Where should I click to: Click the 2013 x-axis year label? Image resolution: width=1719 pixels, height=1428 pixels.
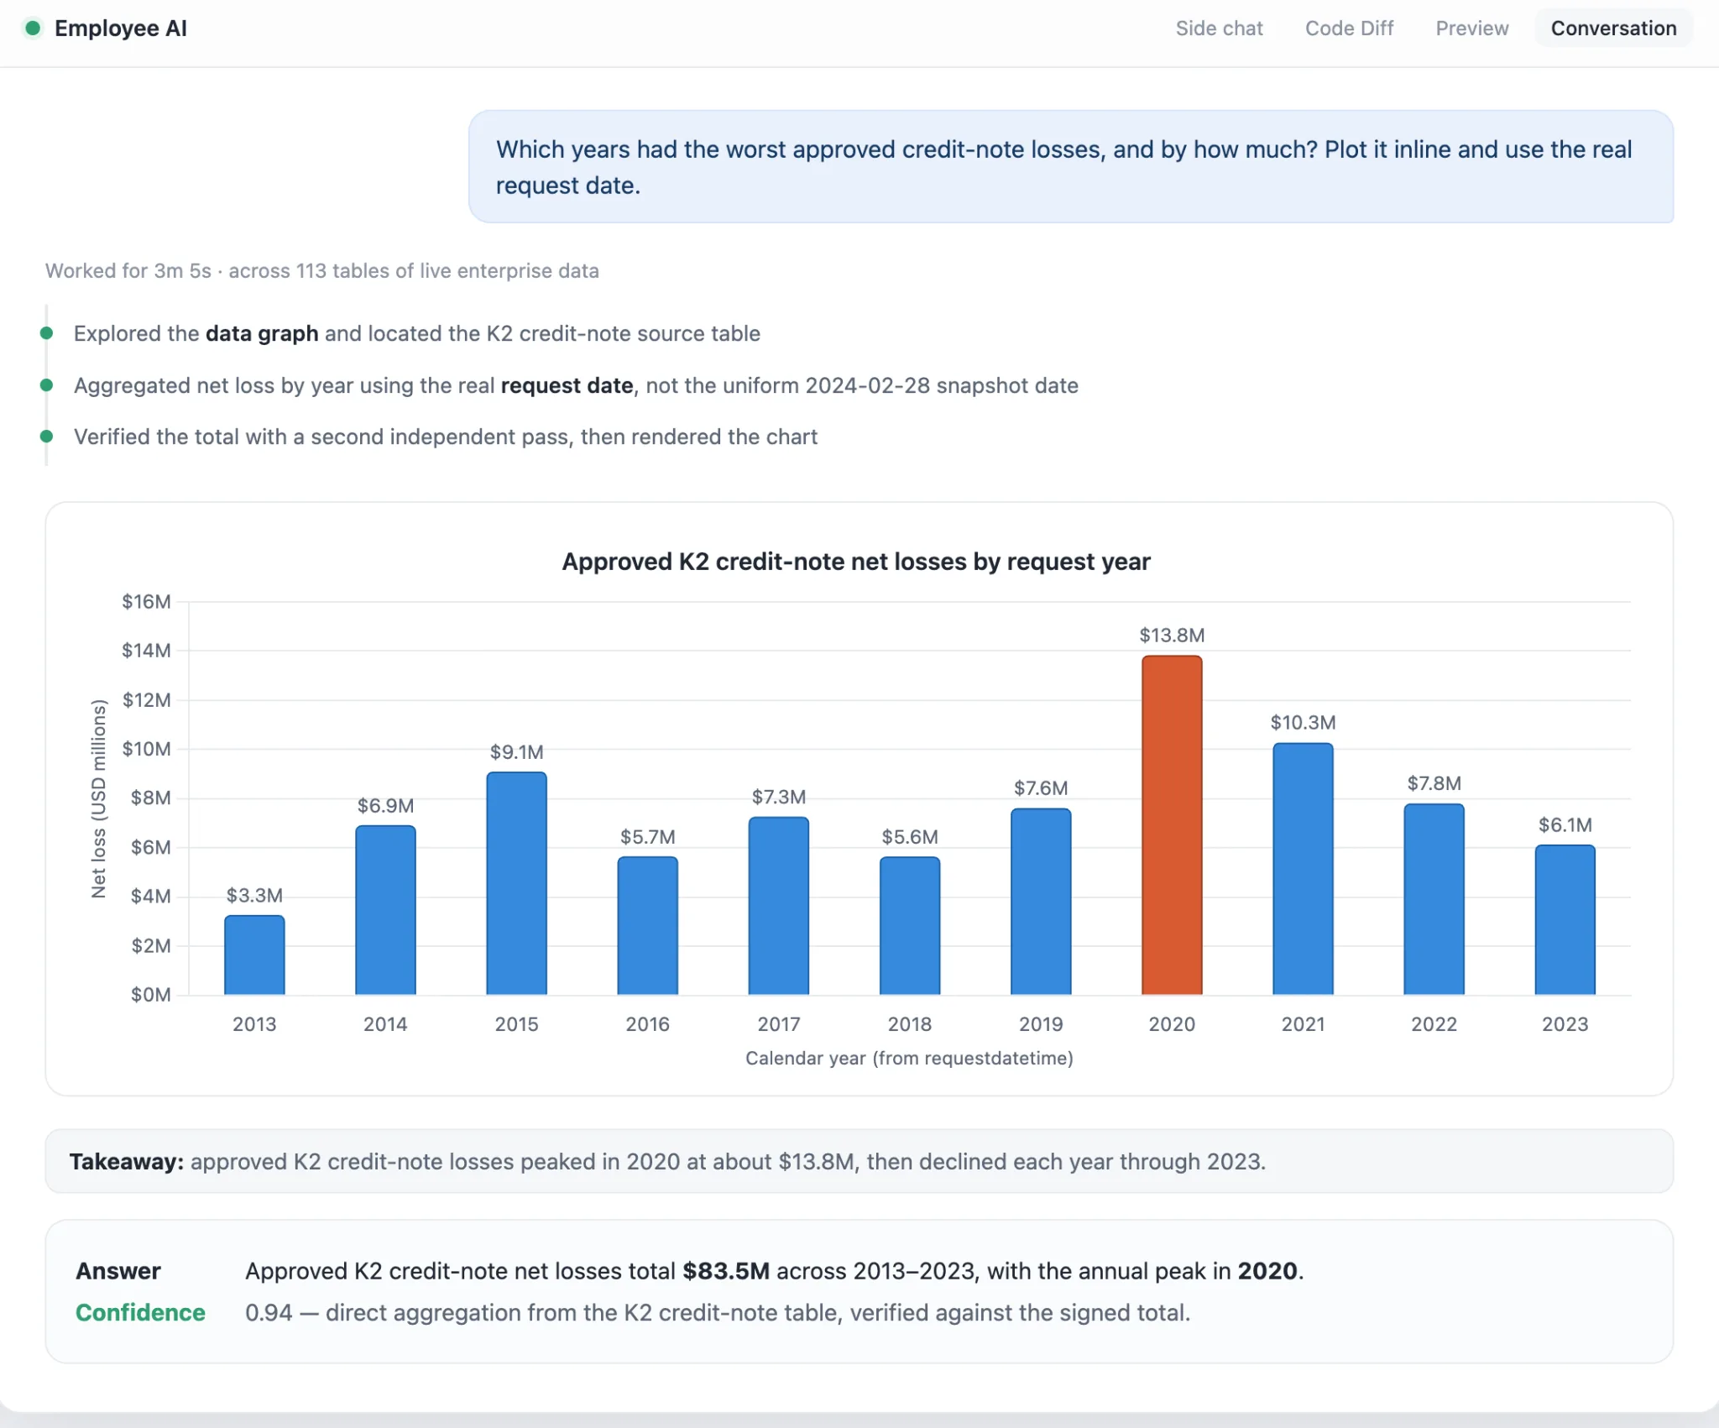pos(254,1024)
